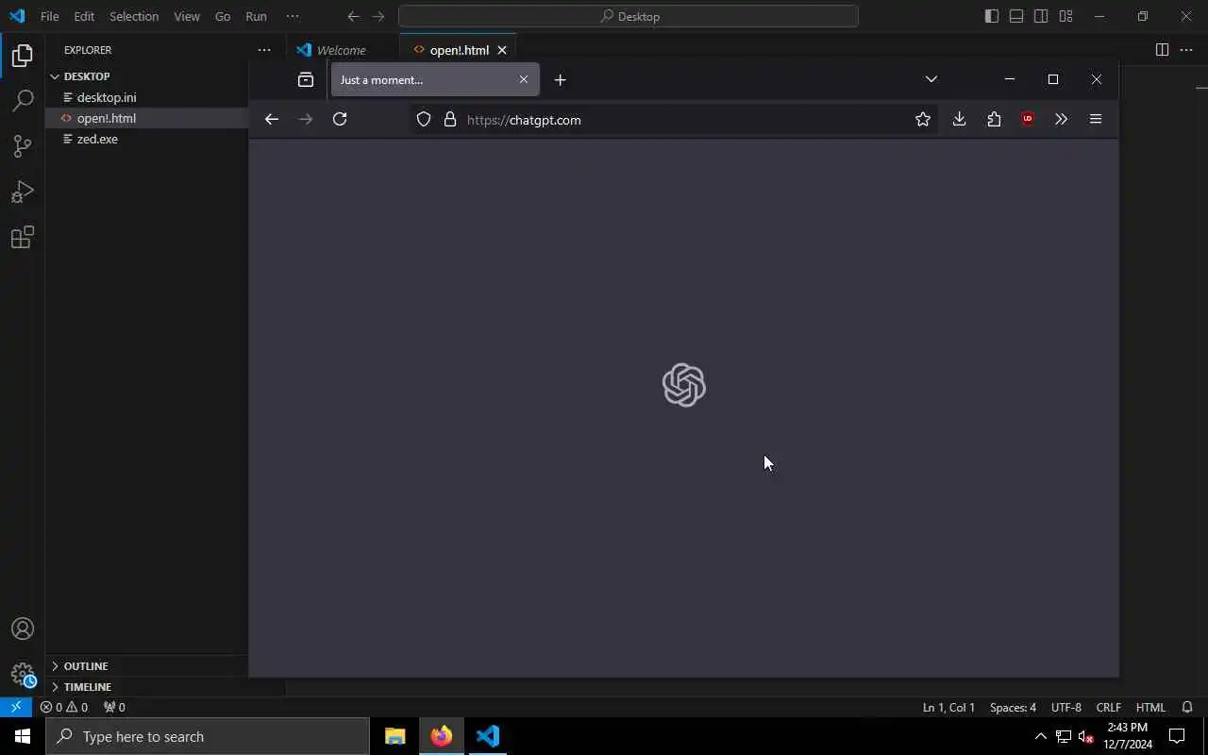The height and width of the screenshot is (755, 1208).
Task: Open the tracking protection shield icon
Action: (x=424, y=120)
